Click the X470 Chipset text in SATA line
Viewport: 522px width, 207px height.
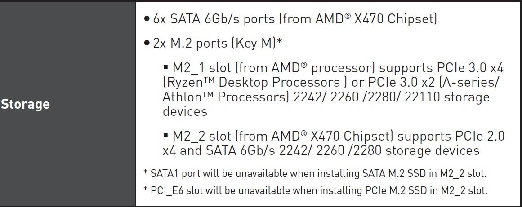tap(393, 19)
